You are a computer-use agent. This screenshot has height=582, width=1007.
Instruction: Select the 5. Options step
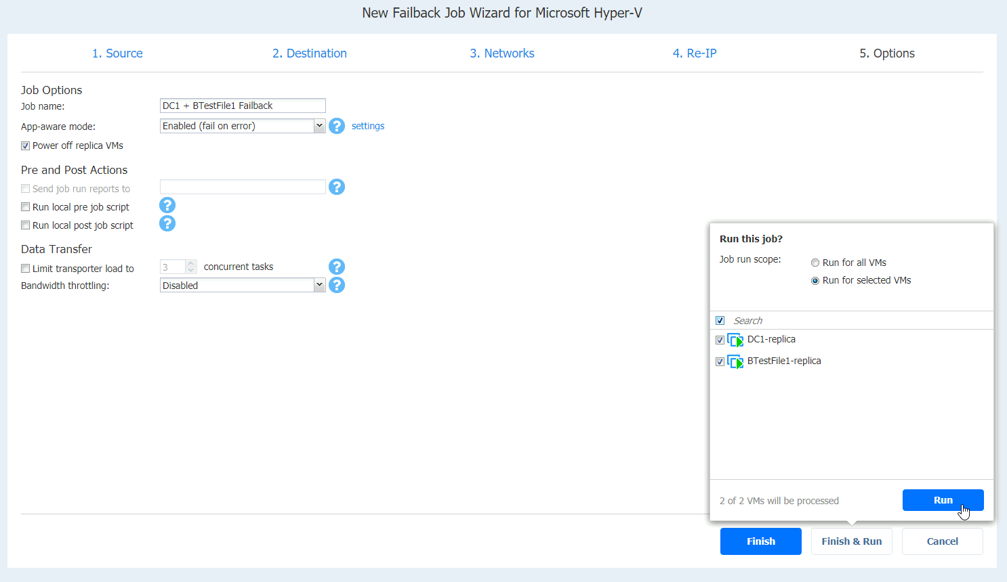887,53
